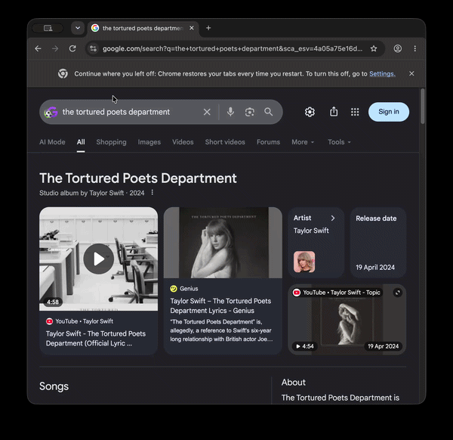Image resolution: width=453 pixels, height=440 pixels.
Task: Click the window switcher icon left of tabs
Action: click(x=48, y=28)
